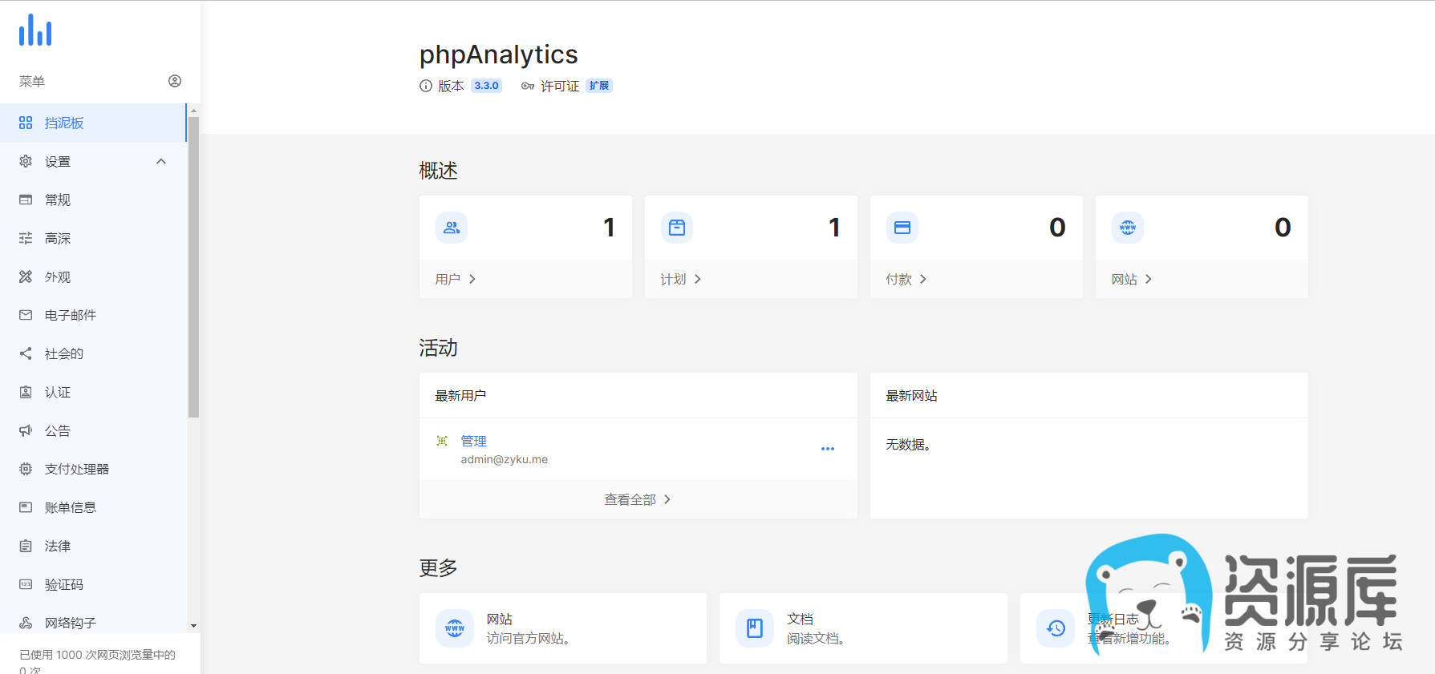
Task: Click the 扩展 license badge
Action: click(598, 86)
